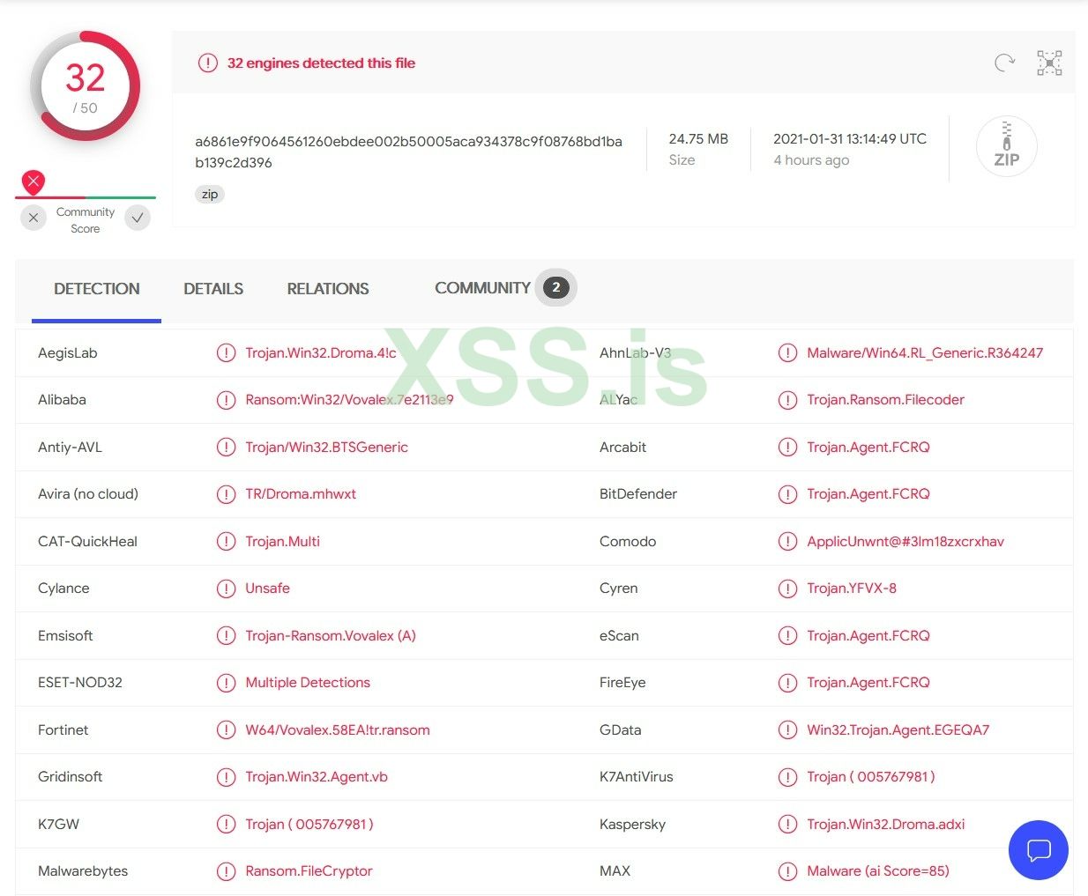Vote file as harmless with checkmark button

[138, 218]
